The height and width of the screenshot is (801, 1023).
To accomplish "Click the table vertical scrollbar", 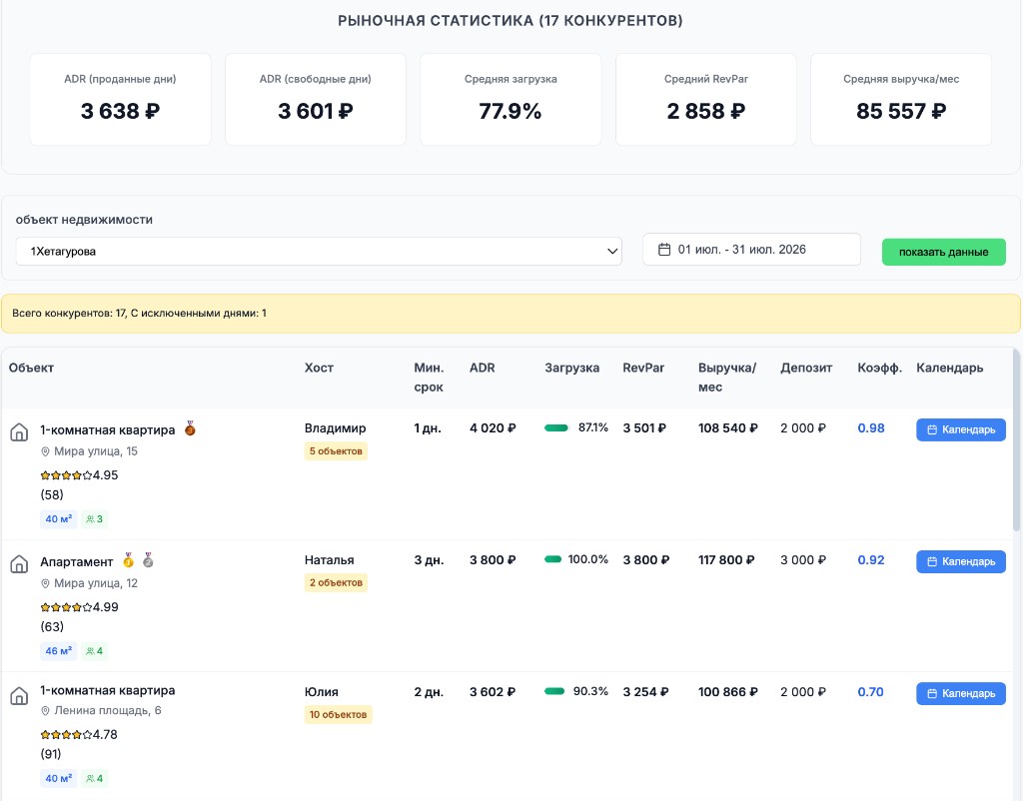I will click(x=1016, y=440).
